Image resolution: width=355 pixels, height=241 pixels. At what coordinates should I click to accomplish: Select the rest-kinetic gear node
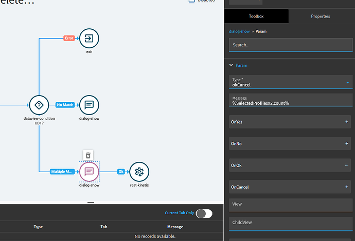tap(139, 172)
